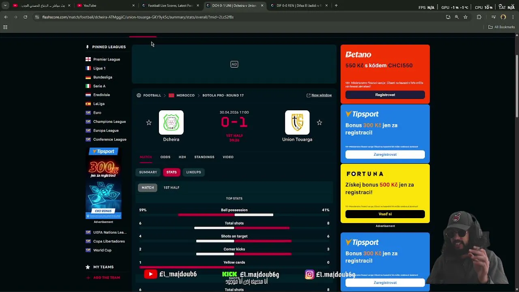Switch to the DIF 0-0 REN tab
This screenshot has height=292, width=519.
299,6
